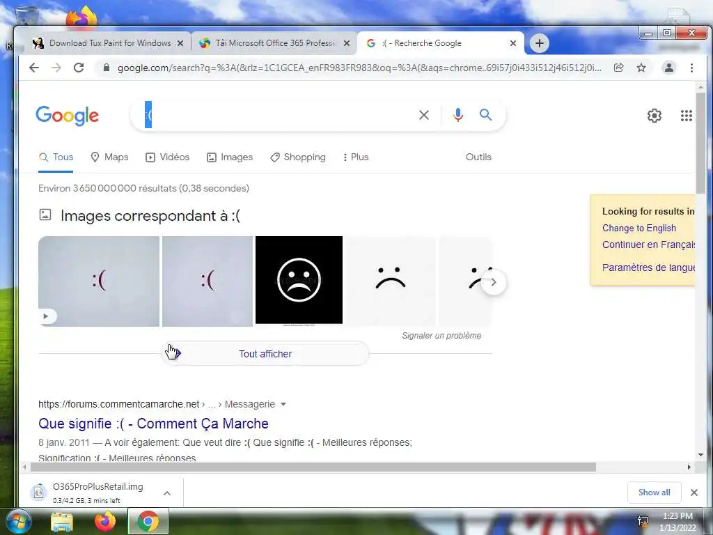The image size is (713, 535).
Task: Clear the search box with the X icon
Action: [424, 115]
